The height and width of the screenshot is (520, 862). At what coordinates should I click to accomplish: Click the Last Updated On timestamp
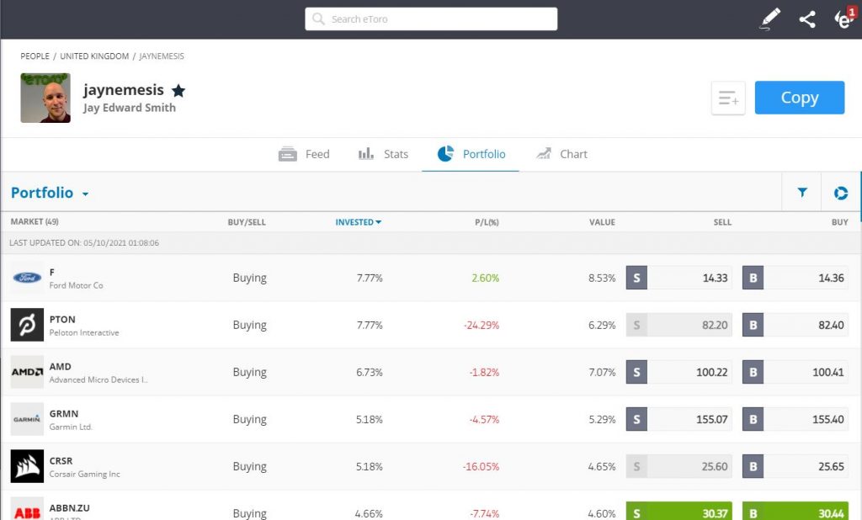tap(84, 243)
